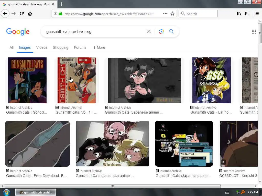
Task: Open the Gunsmith cats Vol. 1 manga thumbnail
Action: [x=77, y=80]
